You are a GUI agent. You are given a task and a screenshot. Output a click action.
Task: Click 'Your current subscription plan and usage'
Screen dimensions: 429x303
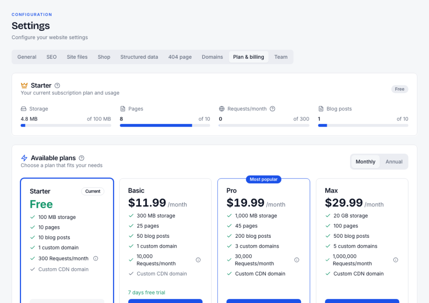pos(70,93)
